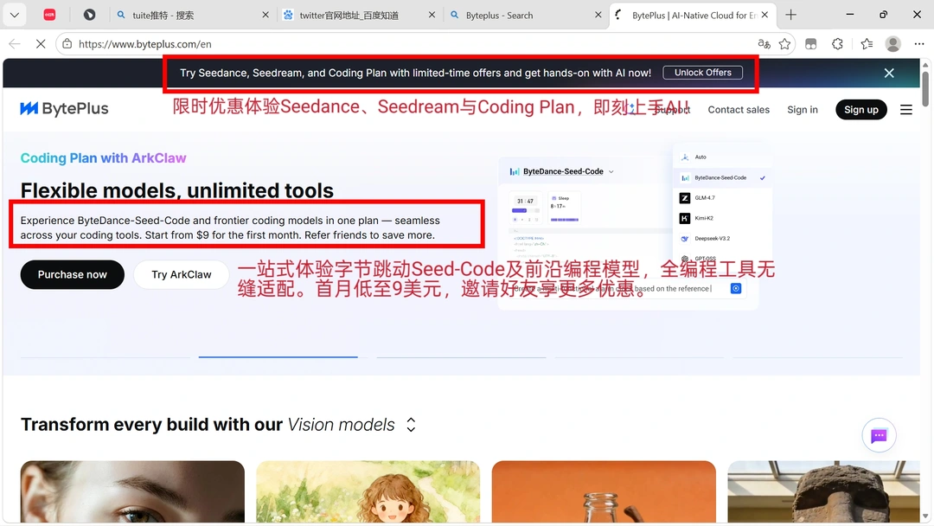View site information lock icon
Viewport: 934px width, 526px height.
(x=67, y=43)
